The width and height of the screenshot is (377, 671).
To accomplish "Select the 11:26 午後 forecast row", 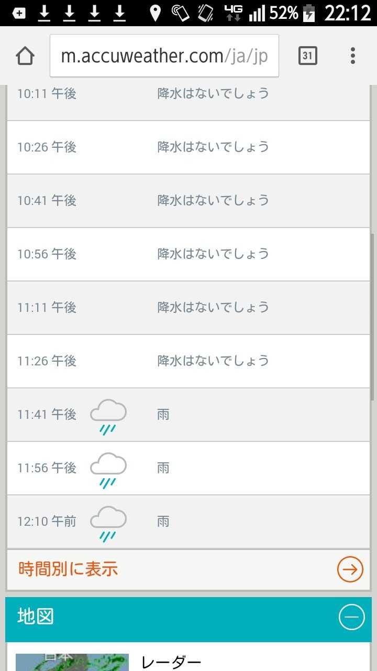I will (188, 361).
